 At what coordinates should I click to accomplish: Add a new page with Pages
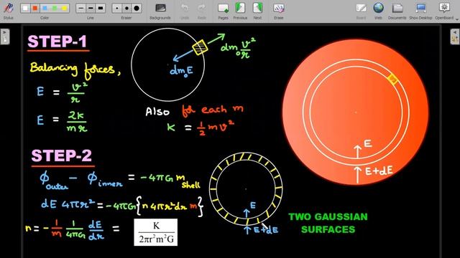223,11
